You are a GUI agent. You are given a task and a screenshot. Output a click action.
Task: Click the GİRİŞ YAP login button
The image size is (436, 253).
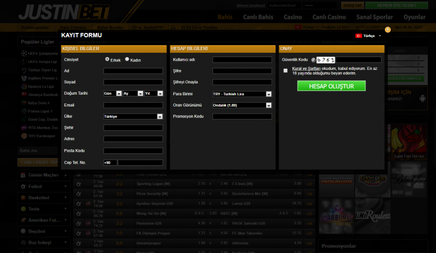pos(353,5)
